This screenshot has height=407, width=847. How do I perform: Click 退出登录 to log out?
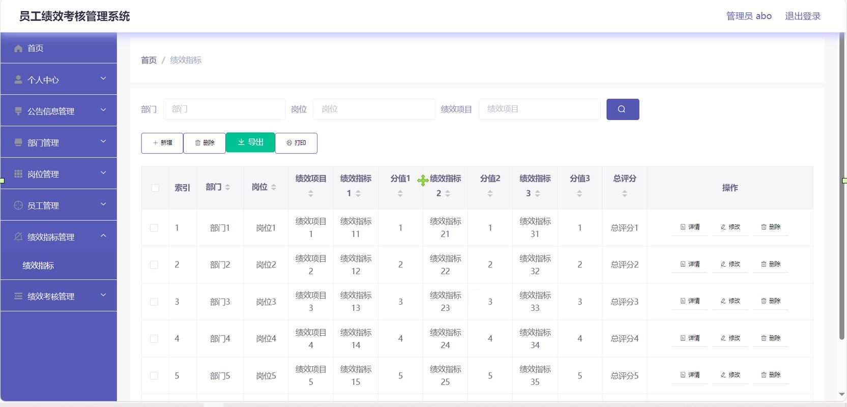click(803, 16)
